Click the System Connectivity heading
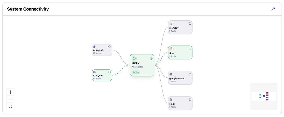The image size is (284, 117). click(x=28, y=9)
